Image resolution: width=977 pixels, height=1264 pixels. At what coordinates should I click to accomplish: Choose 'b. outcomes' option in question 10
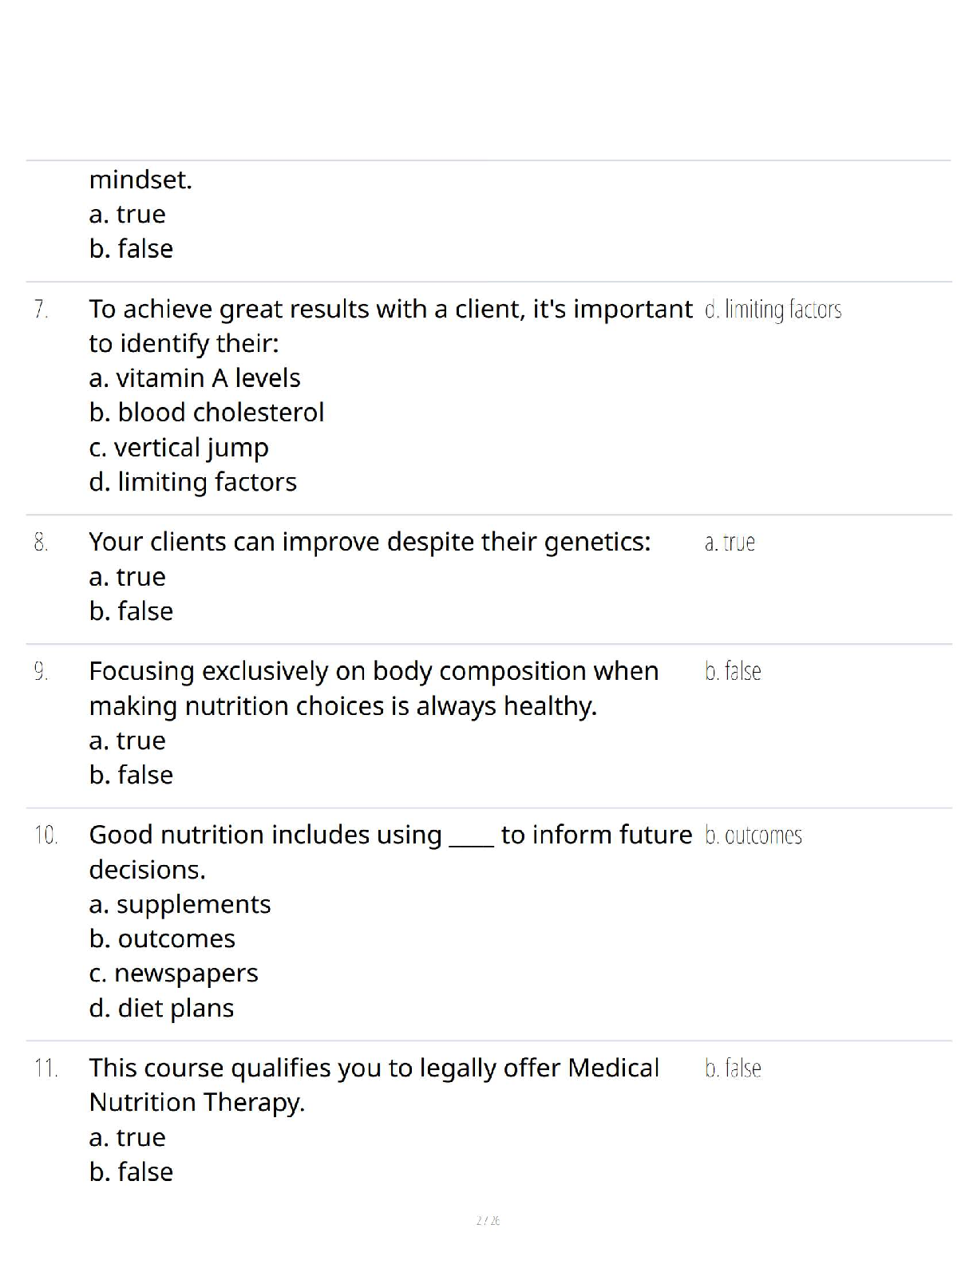click(162, 938)
